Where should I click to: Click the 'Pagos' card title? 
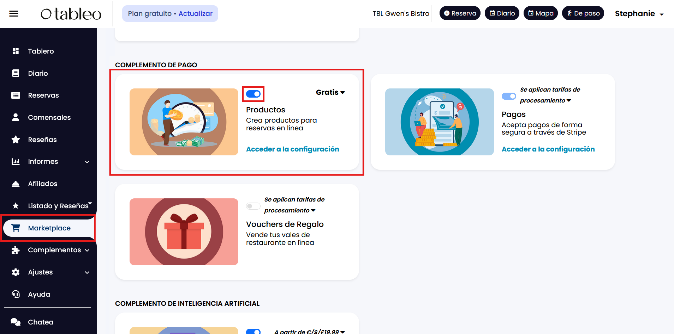[x=514, y=114]
